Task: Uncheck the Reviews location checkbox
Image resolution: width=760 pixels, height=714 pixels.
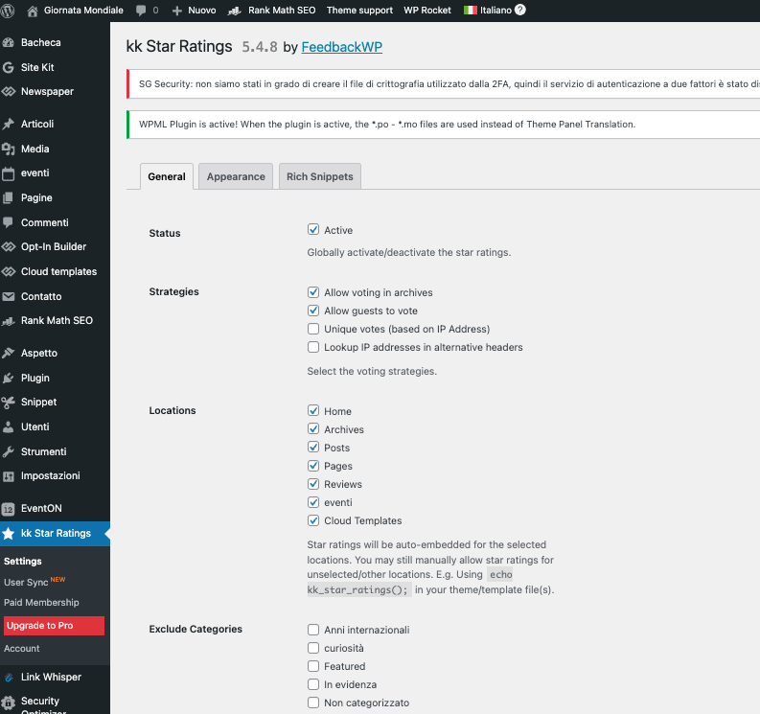Action: [313, 484]
